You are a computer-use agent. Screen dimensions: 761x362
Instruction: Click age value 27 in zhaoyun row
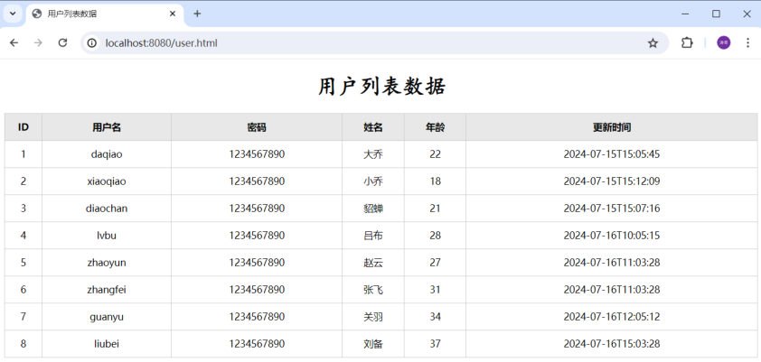436,263
